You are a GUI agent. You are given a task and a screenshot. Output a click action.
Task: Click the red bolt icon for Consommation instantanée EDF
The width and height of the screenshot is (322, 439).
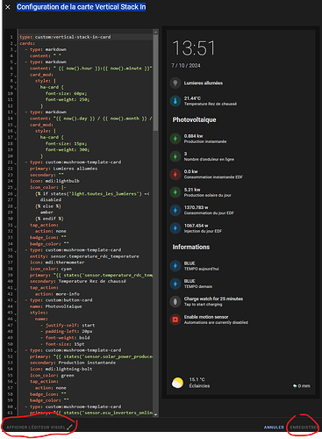click(175, 175)
